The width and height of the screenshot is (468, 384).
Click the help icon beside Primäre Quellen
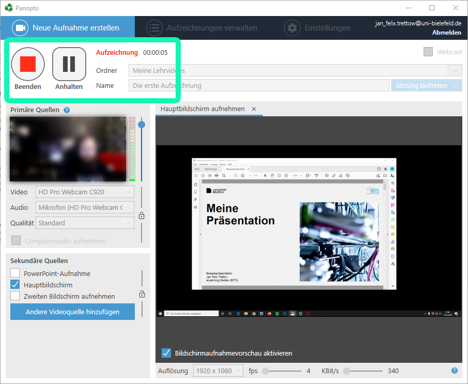[67, 110]
